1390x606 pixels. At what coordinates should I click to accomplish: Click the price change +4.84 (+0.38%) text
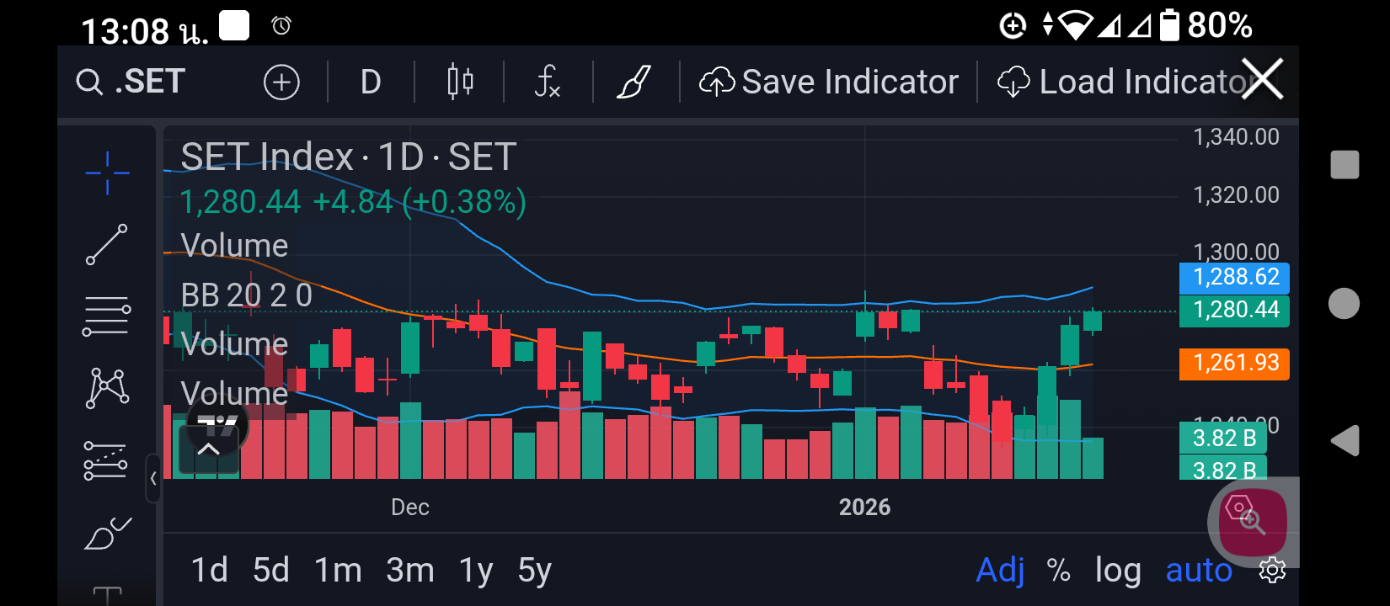pos(420,202)
